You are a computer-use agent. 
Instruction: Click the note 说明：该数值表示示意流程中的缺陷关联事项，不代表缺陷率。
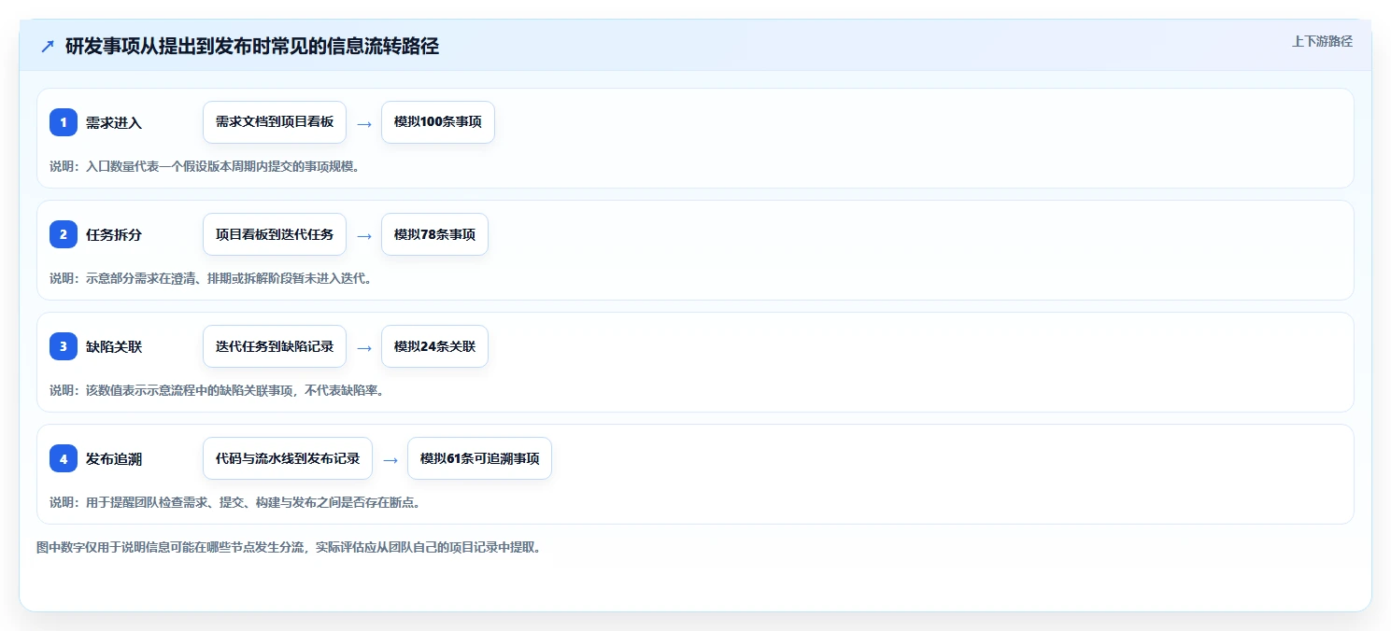coord(217,390)
